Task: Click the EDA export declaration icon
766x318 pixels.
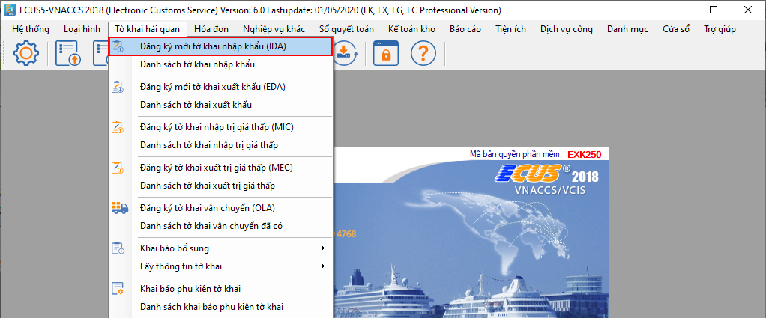Action: coord(118,87)
